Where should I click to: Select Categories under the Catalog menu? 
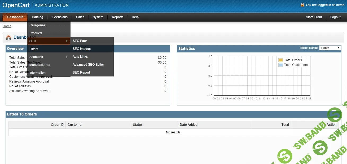click(37, 25)
